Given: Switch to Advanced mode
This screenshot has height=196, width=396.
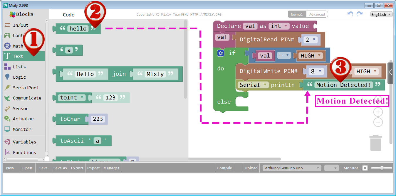Looking at the screenshot, I should coord(317,14).
